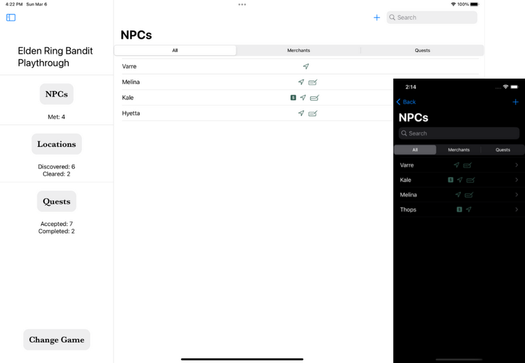
Task: Click the 'Discovered: 6' text
Action: [x=56, y=166]
